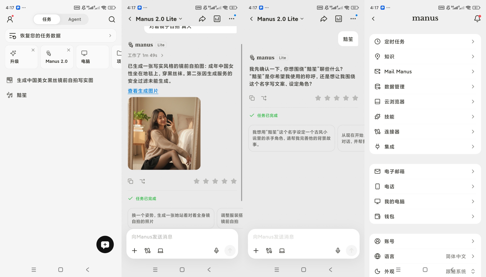Share the image chat via share icon
486x277 pixels.
[x=202, y=19]
